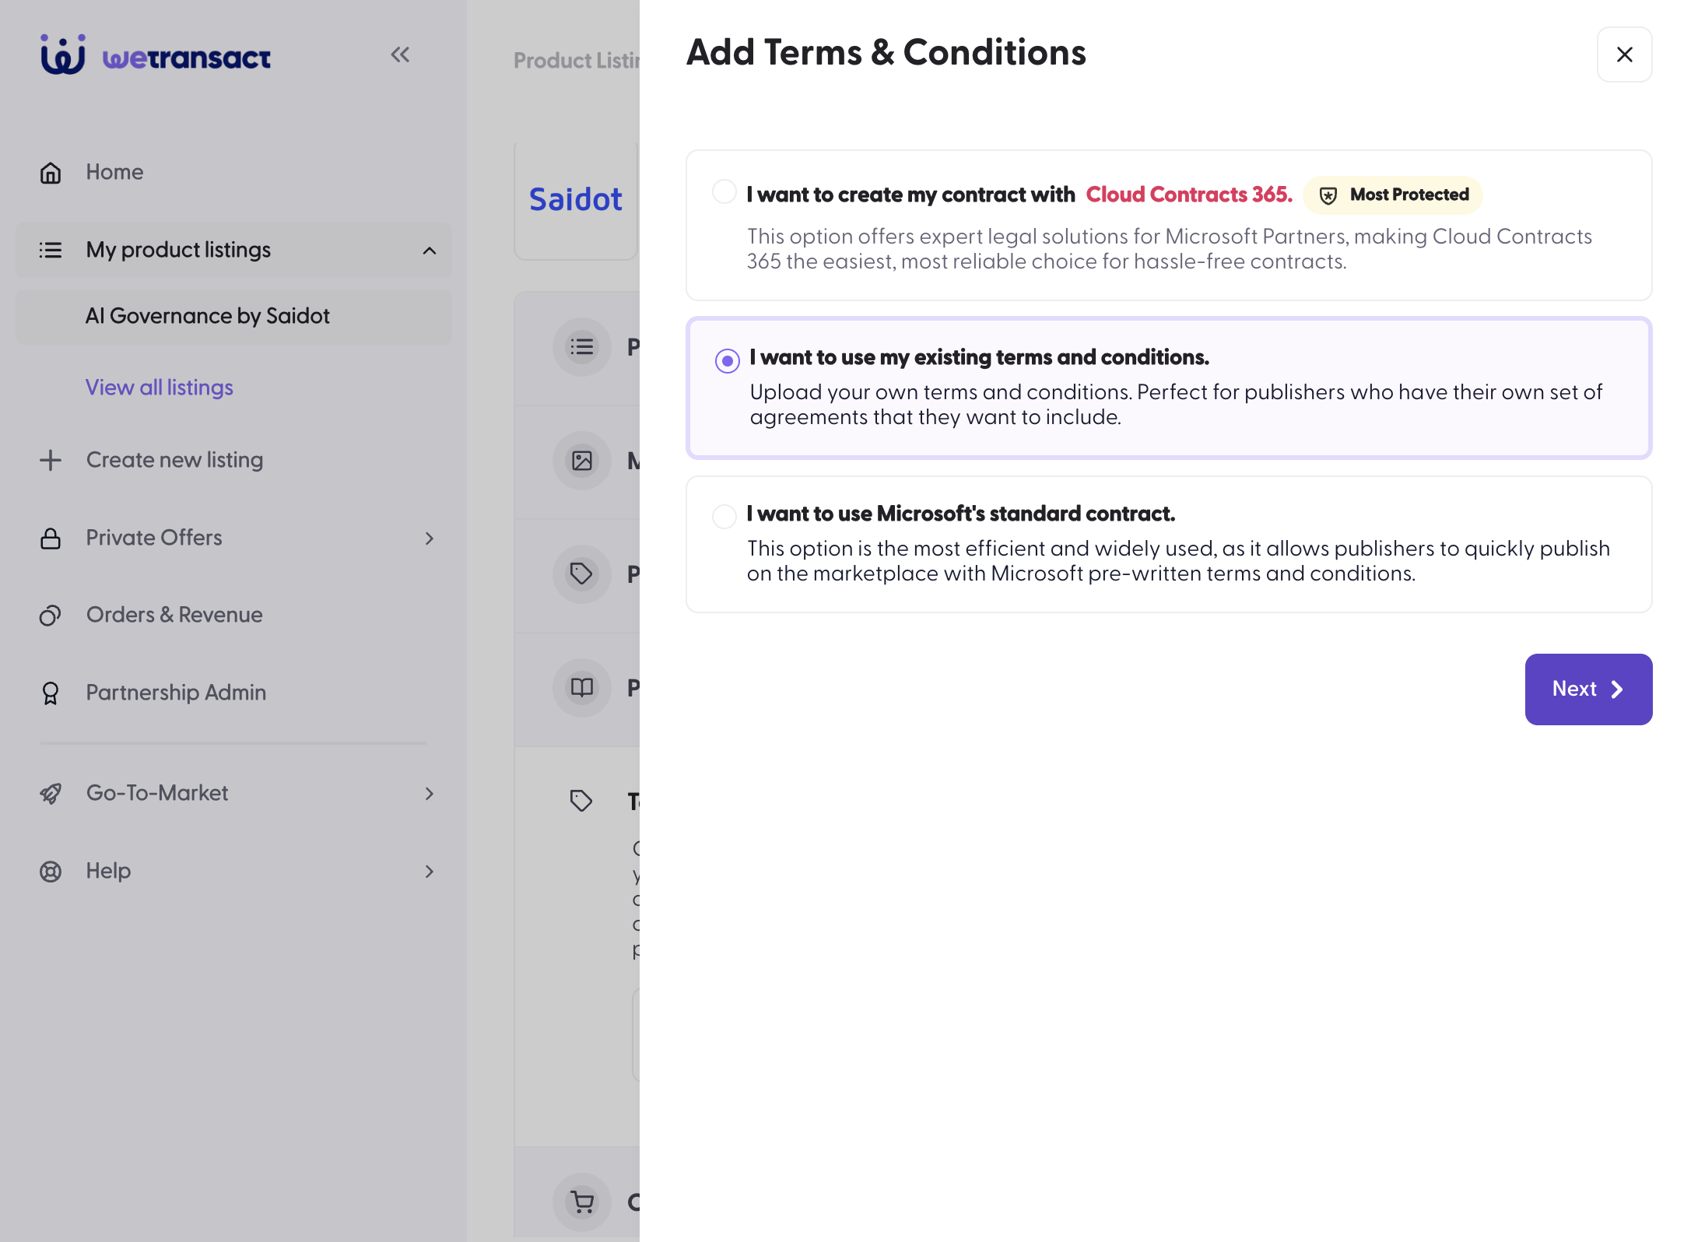Image resolution: width=1698 pixels, height=1242 pixels.
Task: Click the plus icon for Create new listing
Action: 51,460
